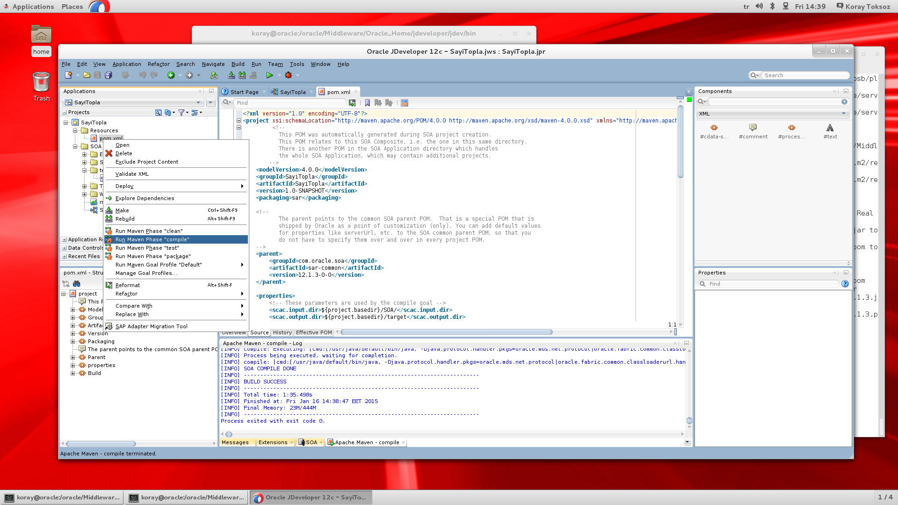The image size is (898, 505).
Task: Click the #cdata-section component icon
Action: (x=714, y=128)
